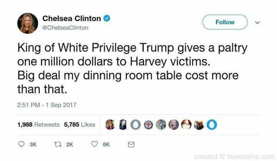Click the tweeterino.com watermark text
The image size is (277, 161).
[251, 157]
